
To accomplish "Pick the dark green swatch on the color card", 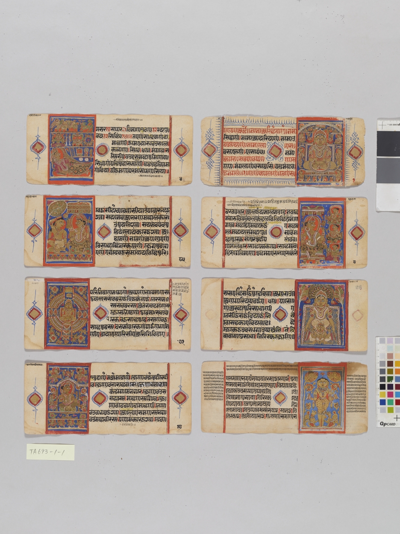I will tap(390, 379).
